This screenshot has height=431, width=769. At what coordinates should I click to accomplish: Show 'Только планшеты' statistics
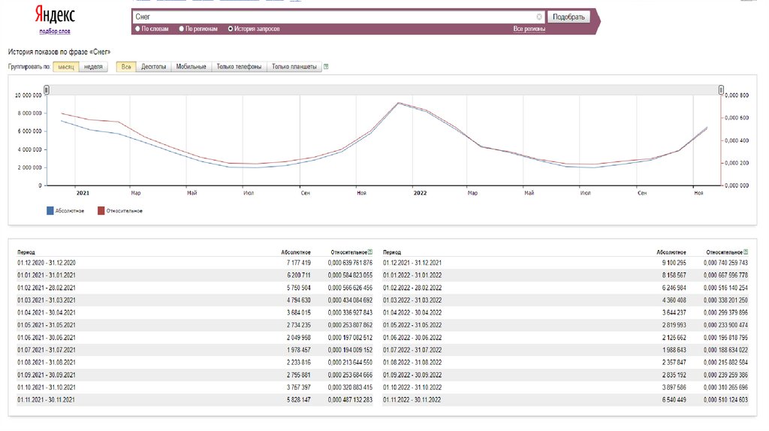click(294, 67)
